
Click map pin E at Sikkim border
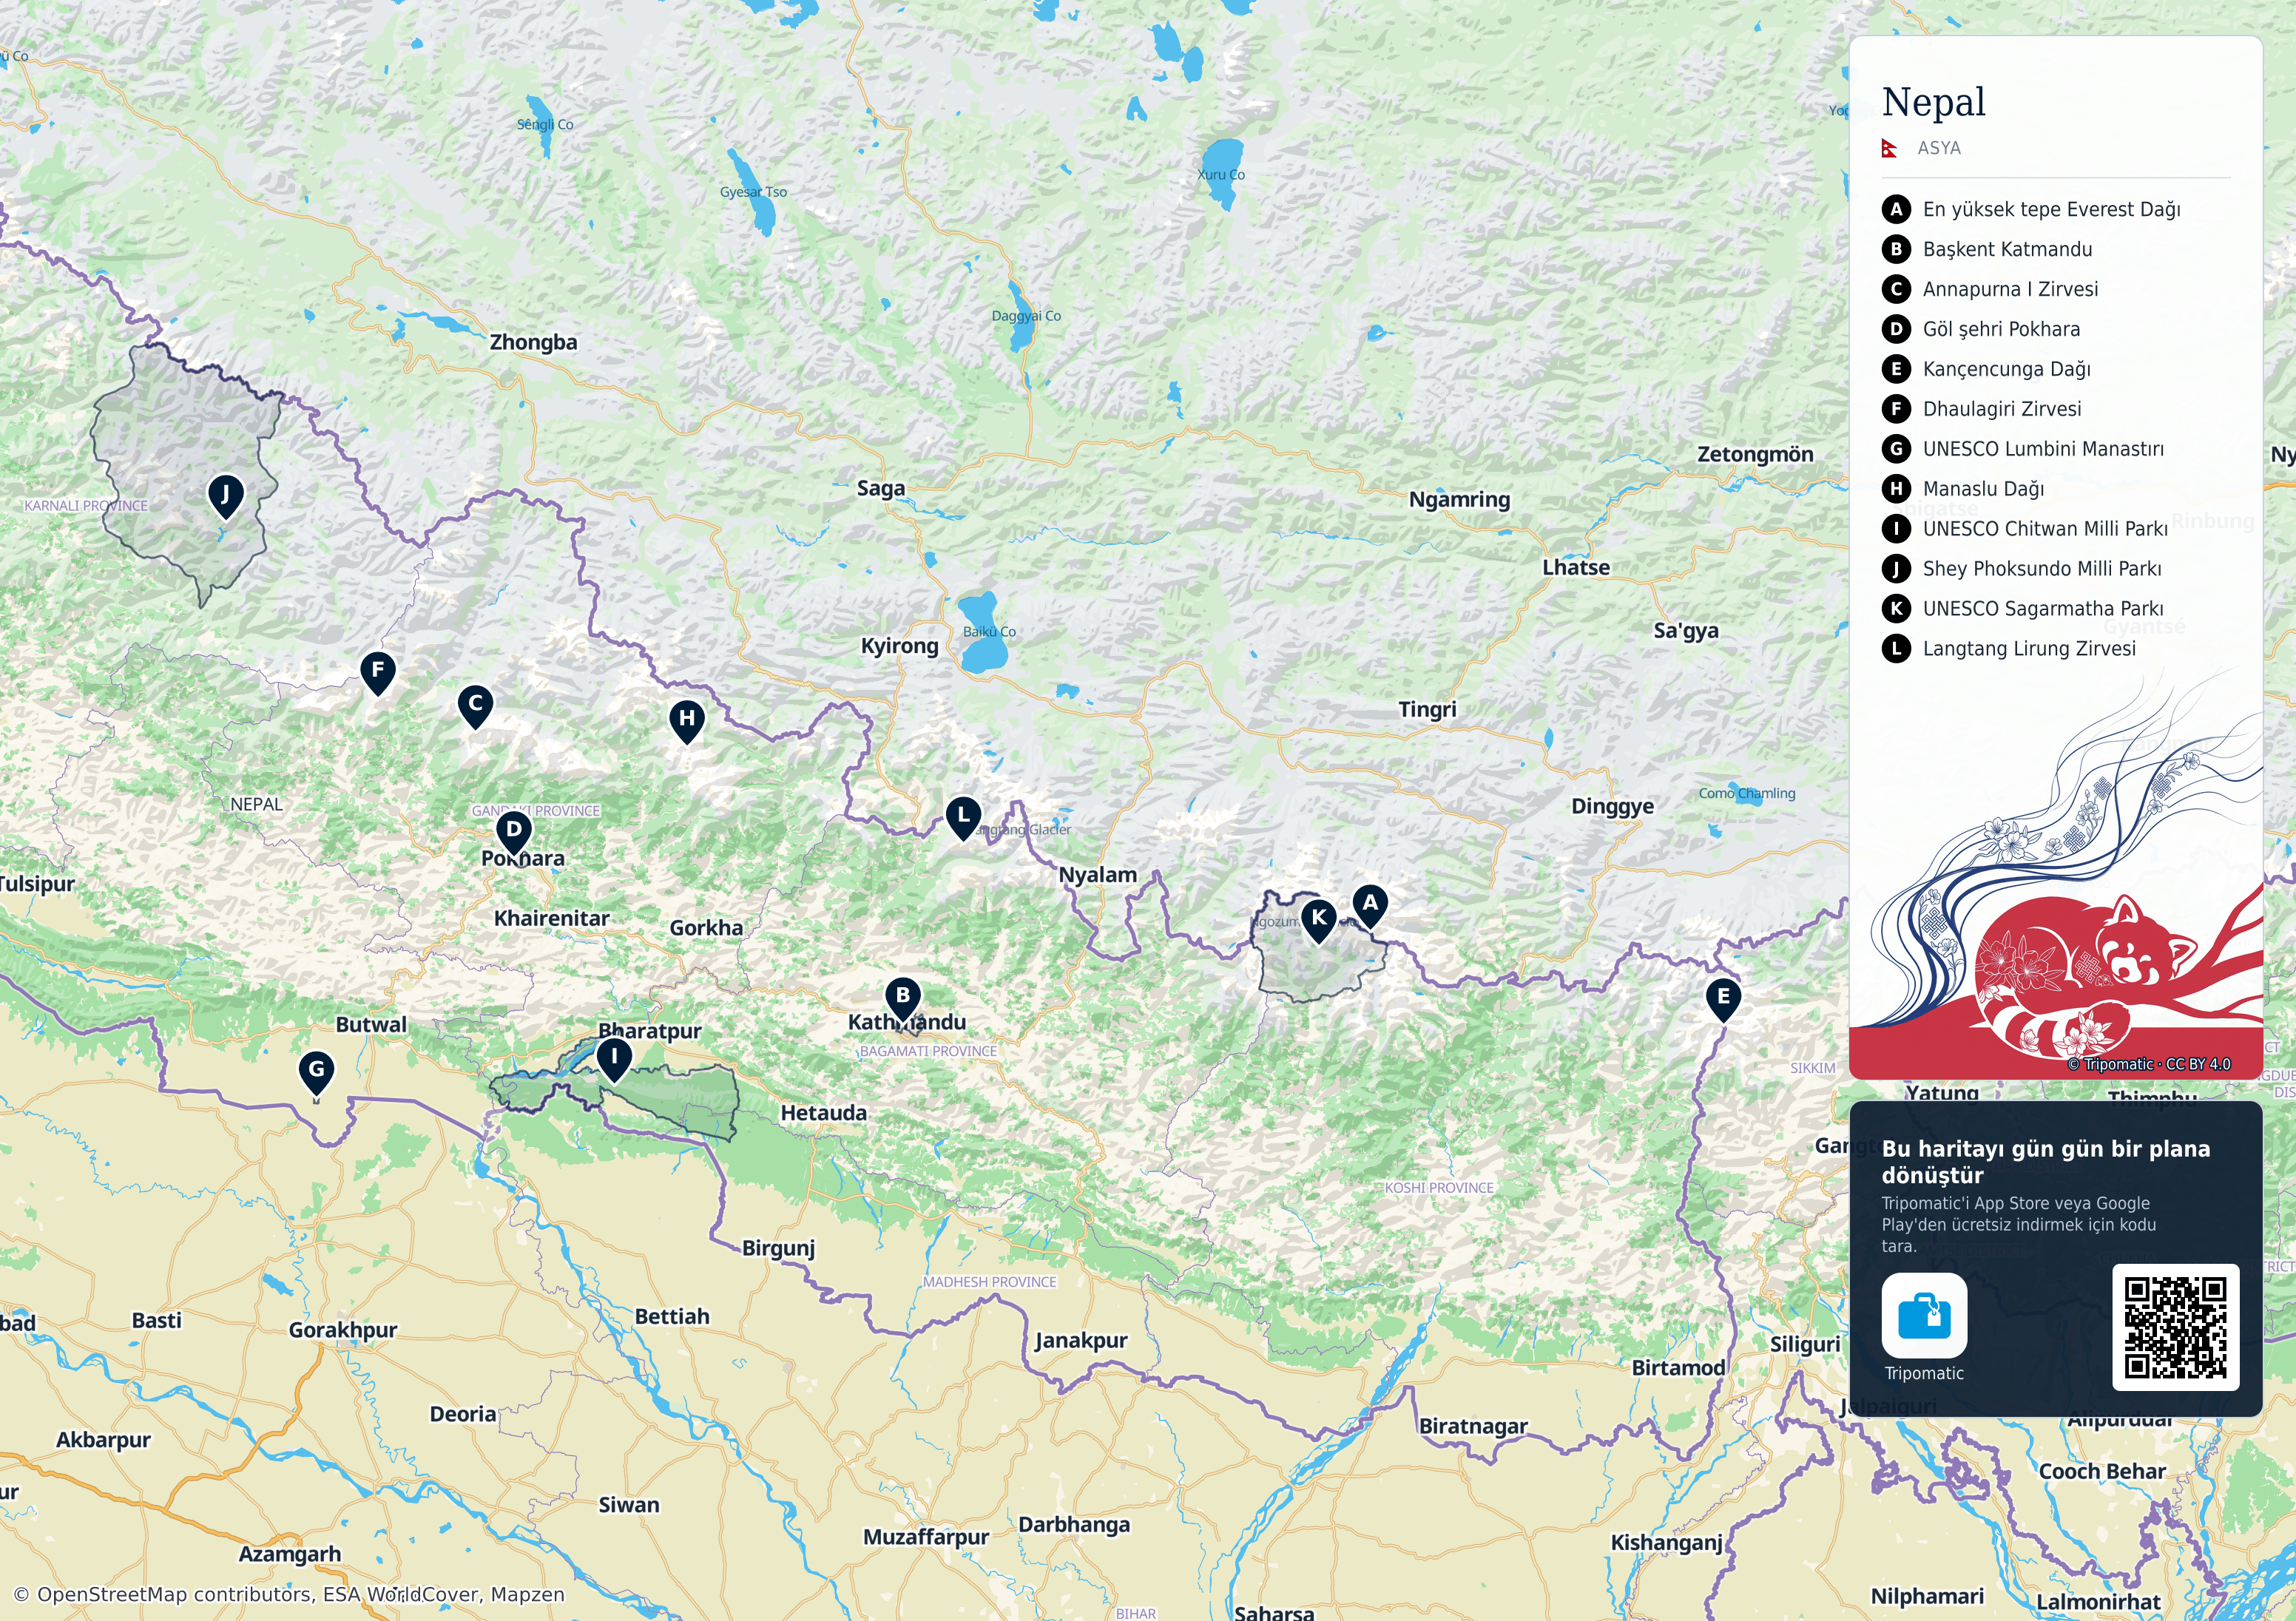click(1723, 1000)
